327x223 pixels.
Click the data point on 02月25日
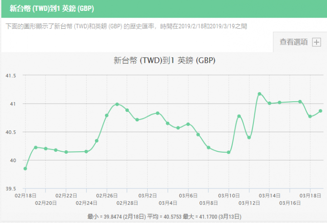(97, 141)
